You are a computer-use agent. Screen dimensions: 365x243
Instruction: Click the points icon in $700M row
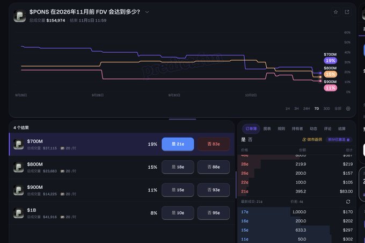pyautogui.click(x=62, y=148)
